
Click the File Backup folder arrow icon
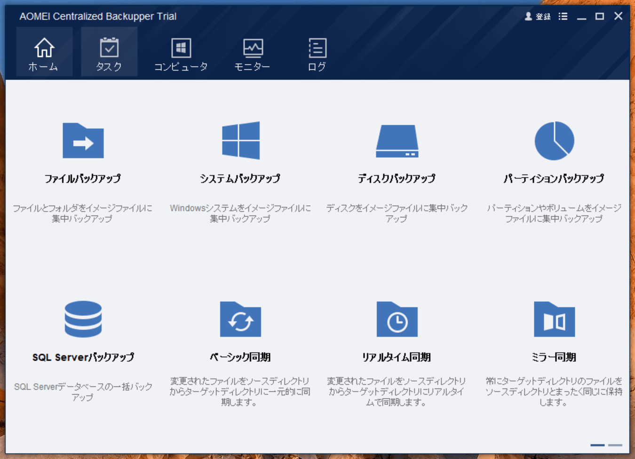[x=83, y=141]
